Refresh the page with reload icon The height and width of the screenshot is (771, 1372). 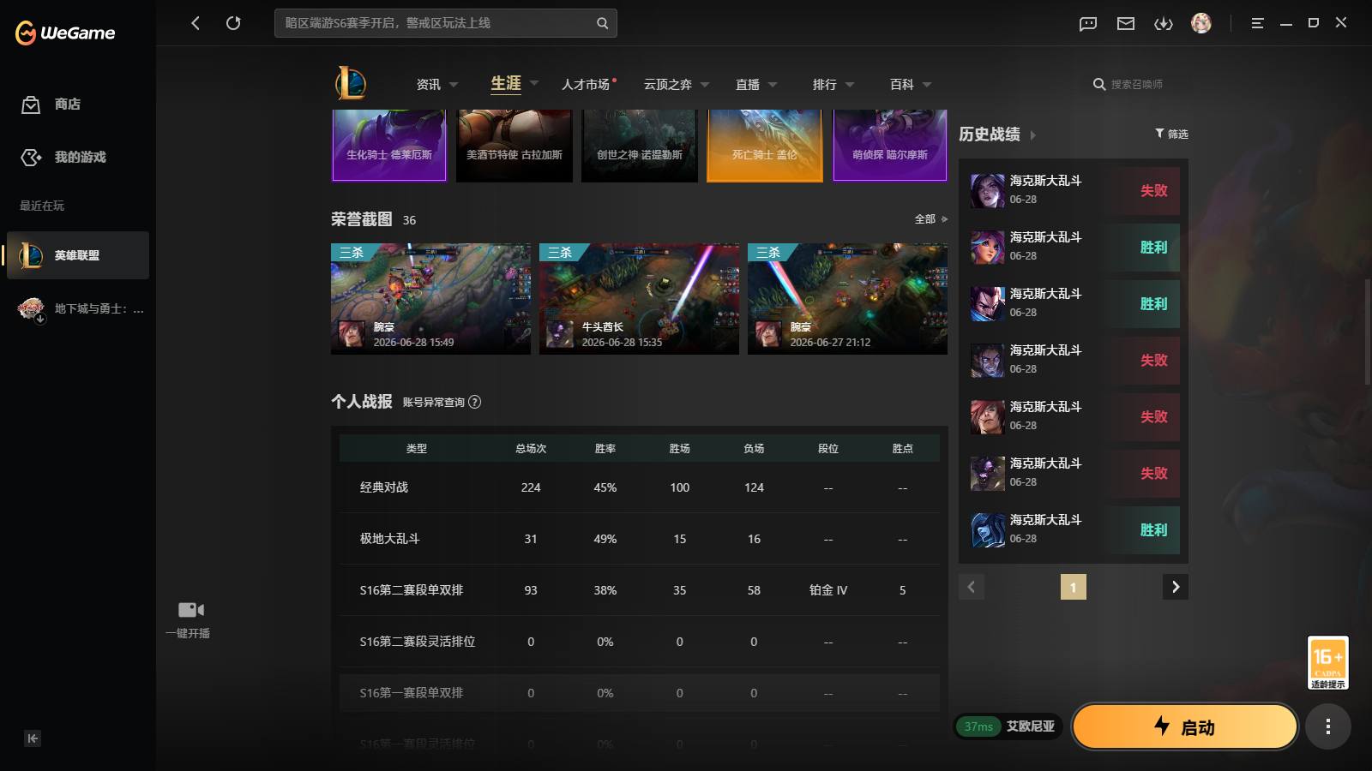pos(233,23)
